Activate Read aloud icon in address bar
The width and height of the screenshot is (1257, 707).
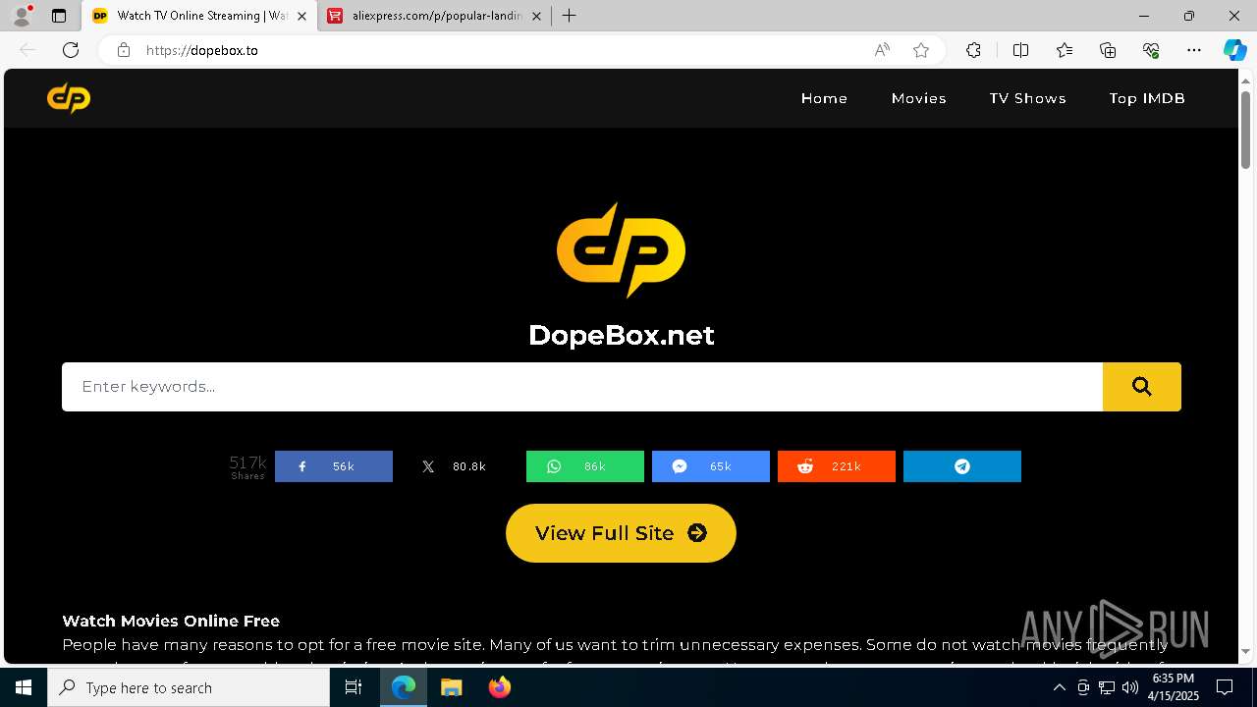click(x=882, y=50)
